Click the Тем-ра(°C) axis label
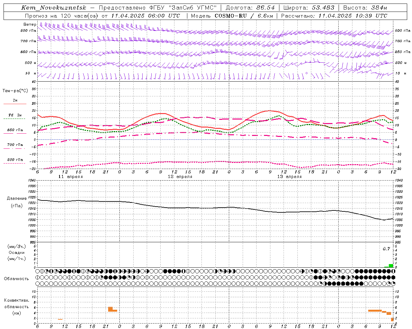Image resolution: width=412 pixels, height=329 pixels. click(x=15, y=91)
